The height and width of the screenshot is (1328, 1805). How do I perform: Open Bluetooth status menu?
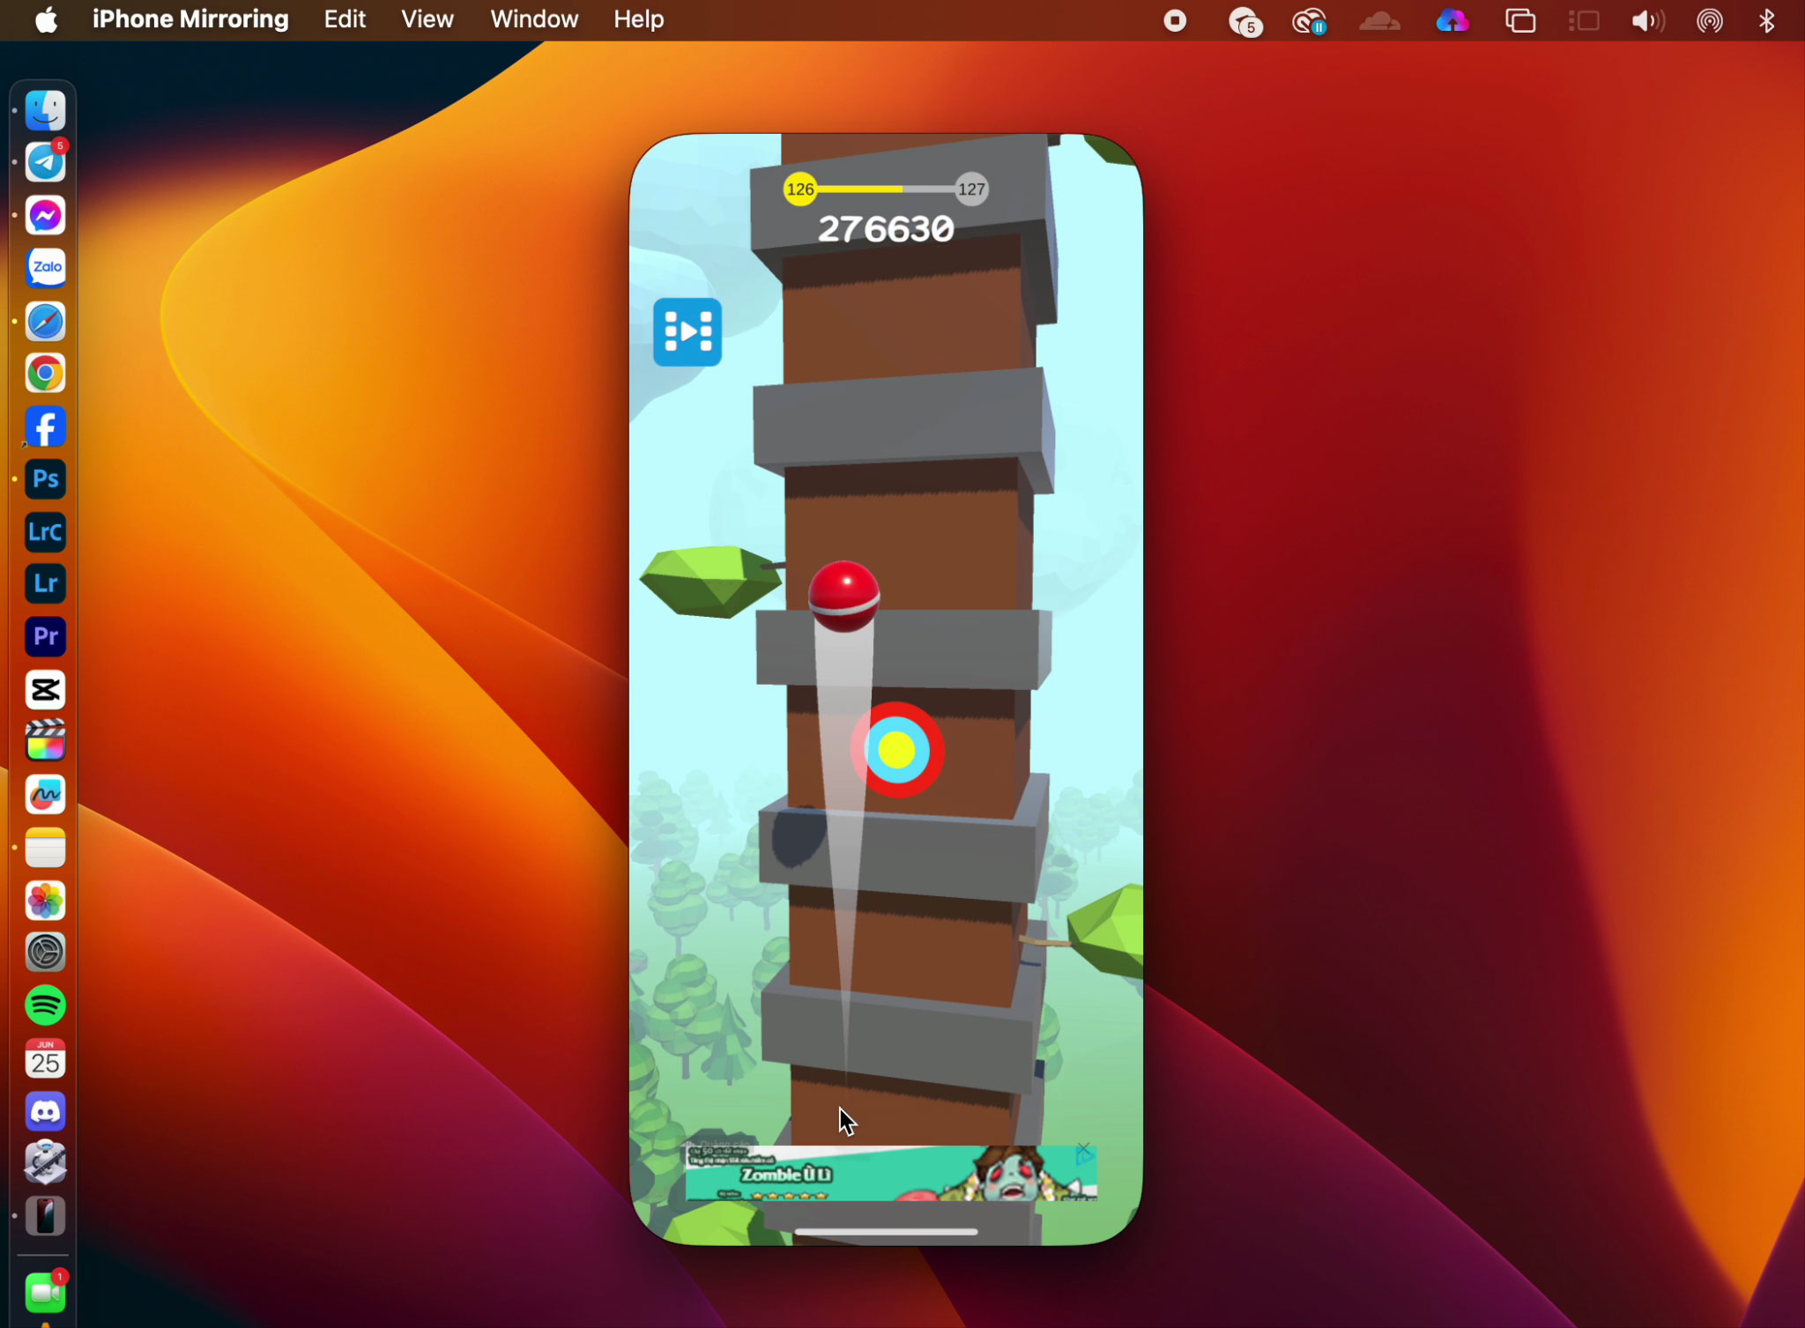tap(1766, 20)
